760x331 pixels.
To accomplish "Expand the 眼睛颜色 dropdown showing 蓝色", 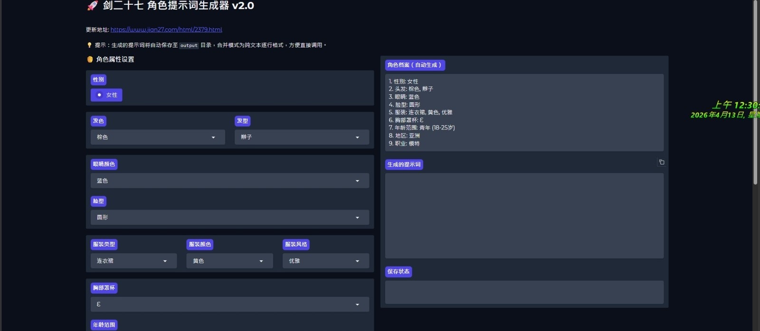I will point(230,181).
